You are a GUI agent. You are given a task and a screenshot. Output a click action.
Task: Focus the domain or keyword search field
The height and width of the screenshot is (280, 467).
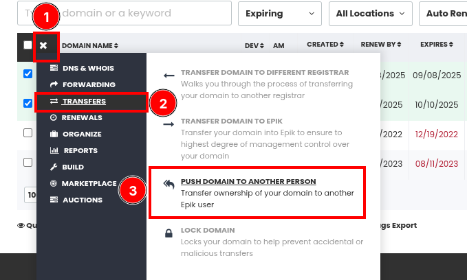click(124, 13)
